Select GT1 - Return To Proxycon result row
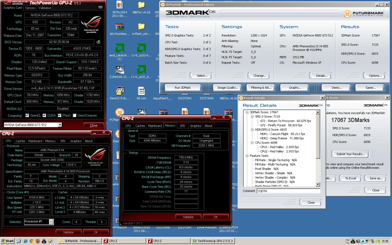Screen dimensions: 392x245 click(286, 121)
